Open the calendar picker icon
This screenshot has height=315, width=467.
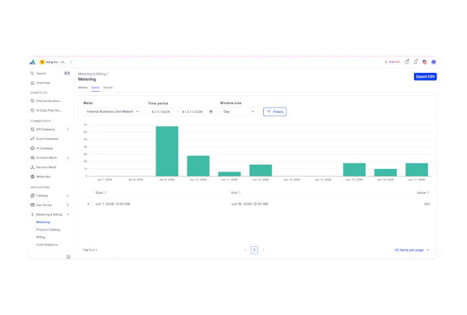pyautogui.click(x=211, y=112)
